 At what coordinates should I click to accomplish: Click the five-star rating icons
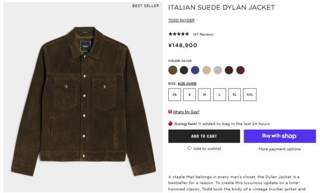click(179, 34)
